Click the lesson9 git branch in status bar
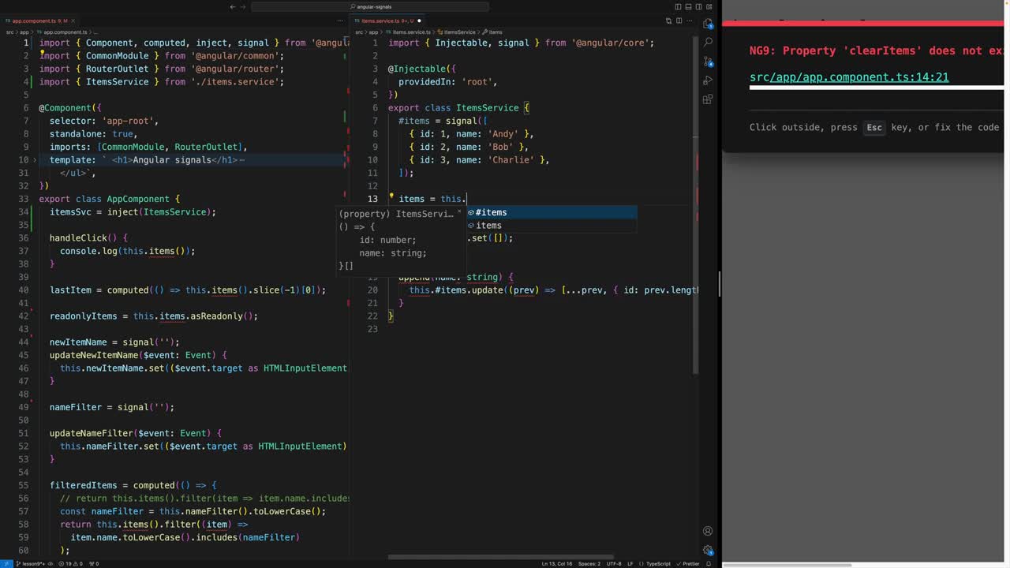The image size is (1010, 568). click(32, 563)
